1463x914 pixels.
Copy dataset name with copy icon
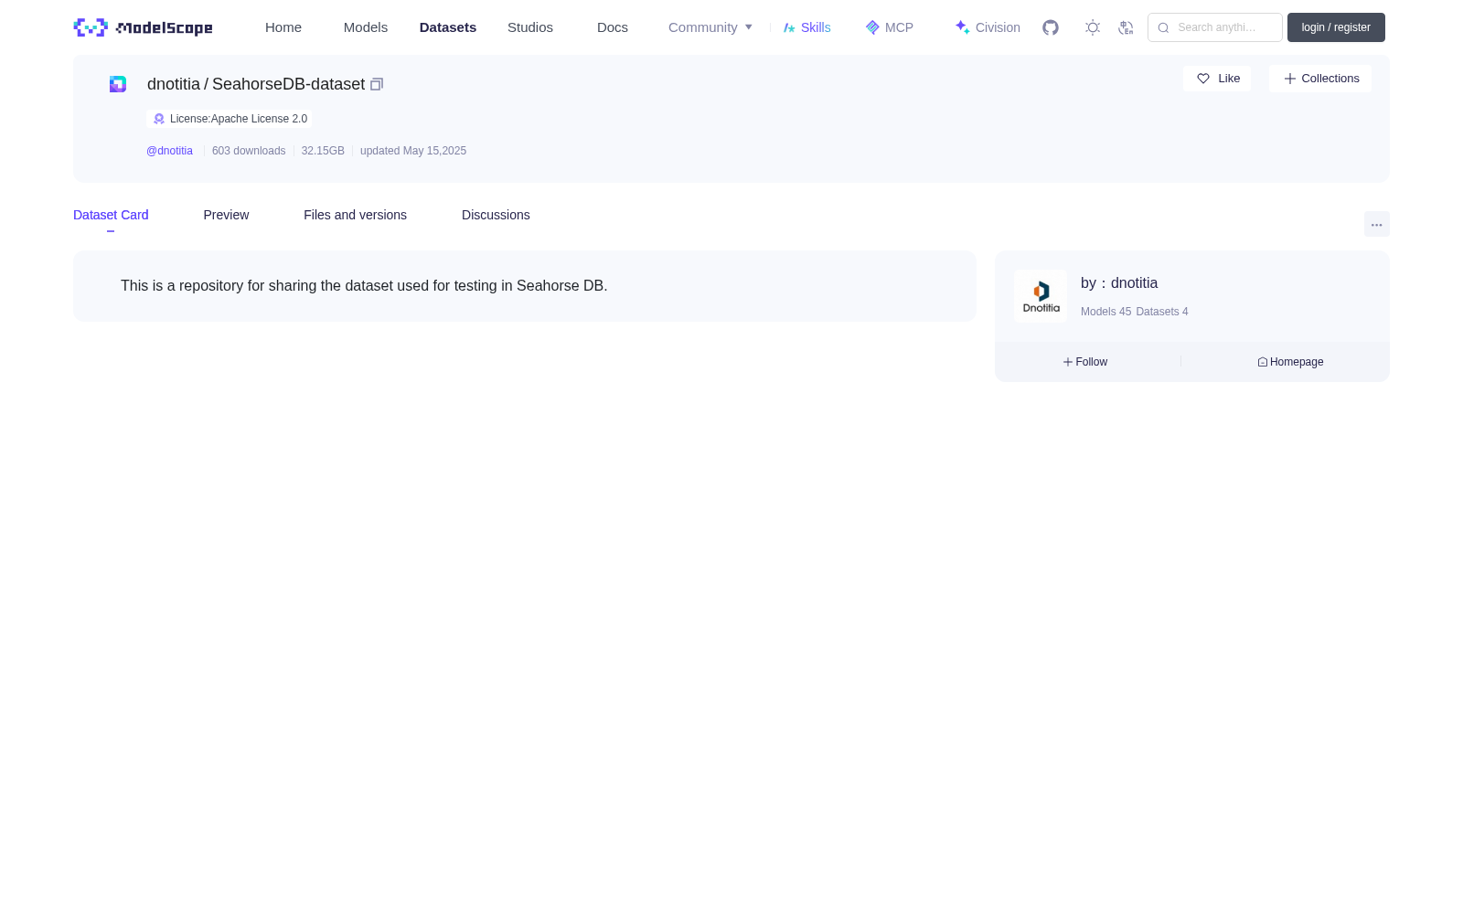377,84
